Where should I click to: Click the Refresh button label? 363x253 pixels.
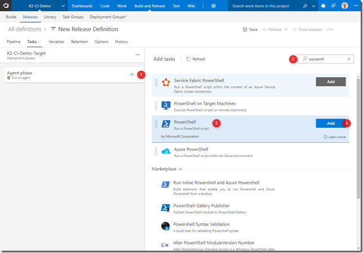click(x=199, y=59)
